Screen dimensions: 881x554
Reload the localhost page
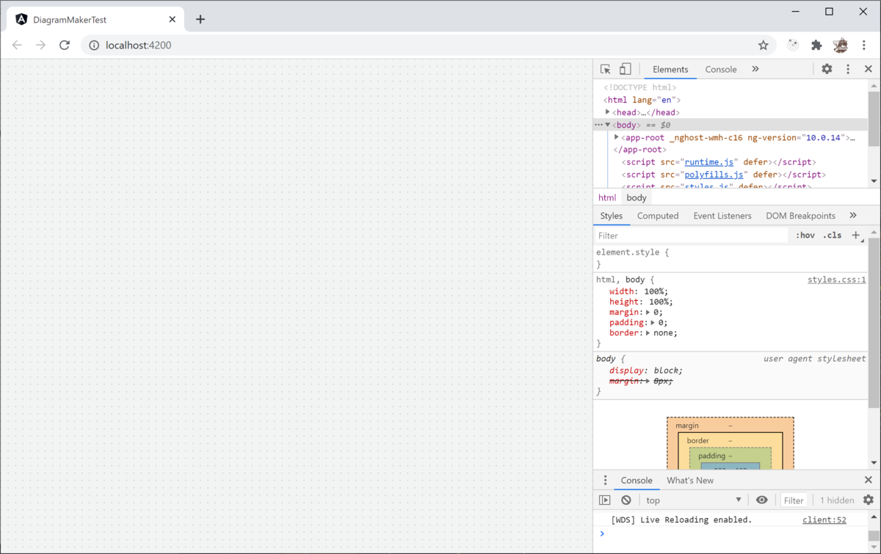[65, 45]
